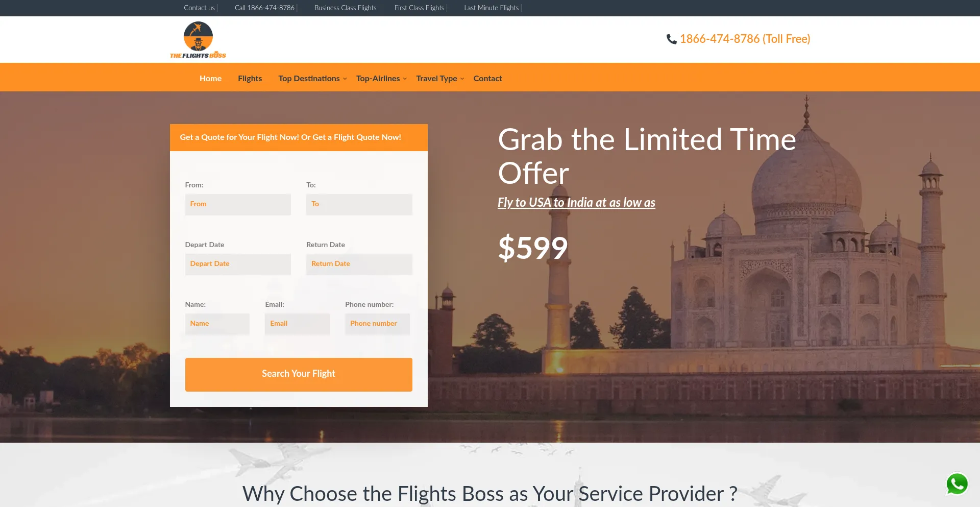Viewport: 980px width, 507px height.
Task: Open the Fly to USA to India link
Action: 576,203
